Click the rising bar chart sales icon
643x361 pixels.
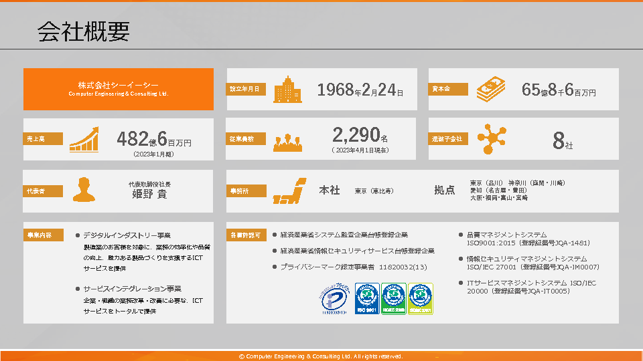[x=85, y=139]
